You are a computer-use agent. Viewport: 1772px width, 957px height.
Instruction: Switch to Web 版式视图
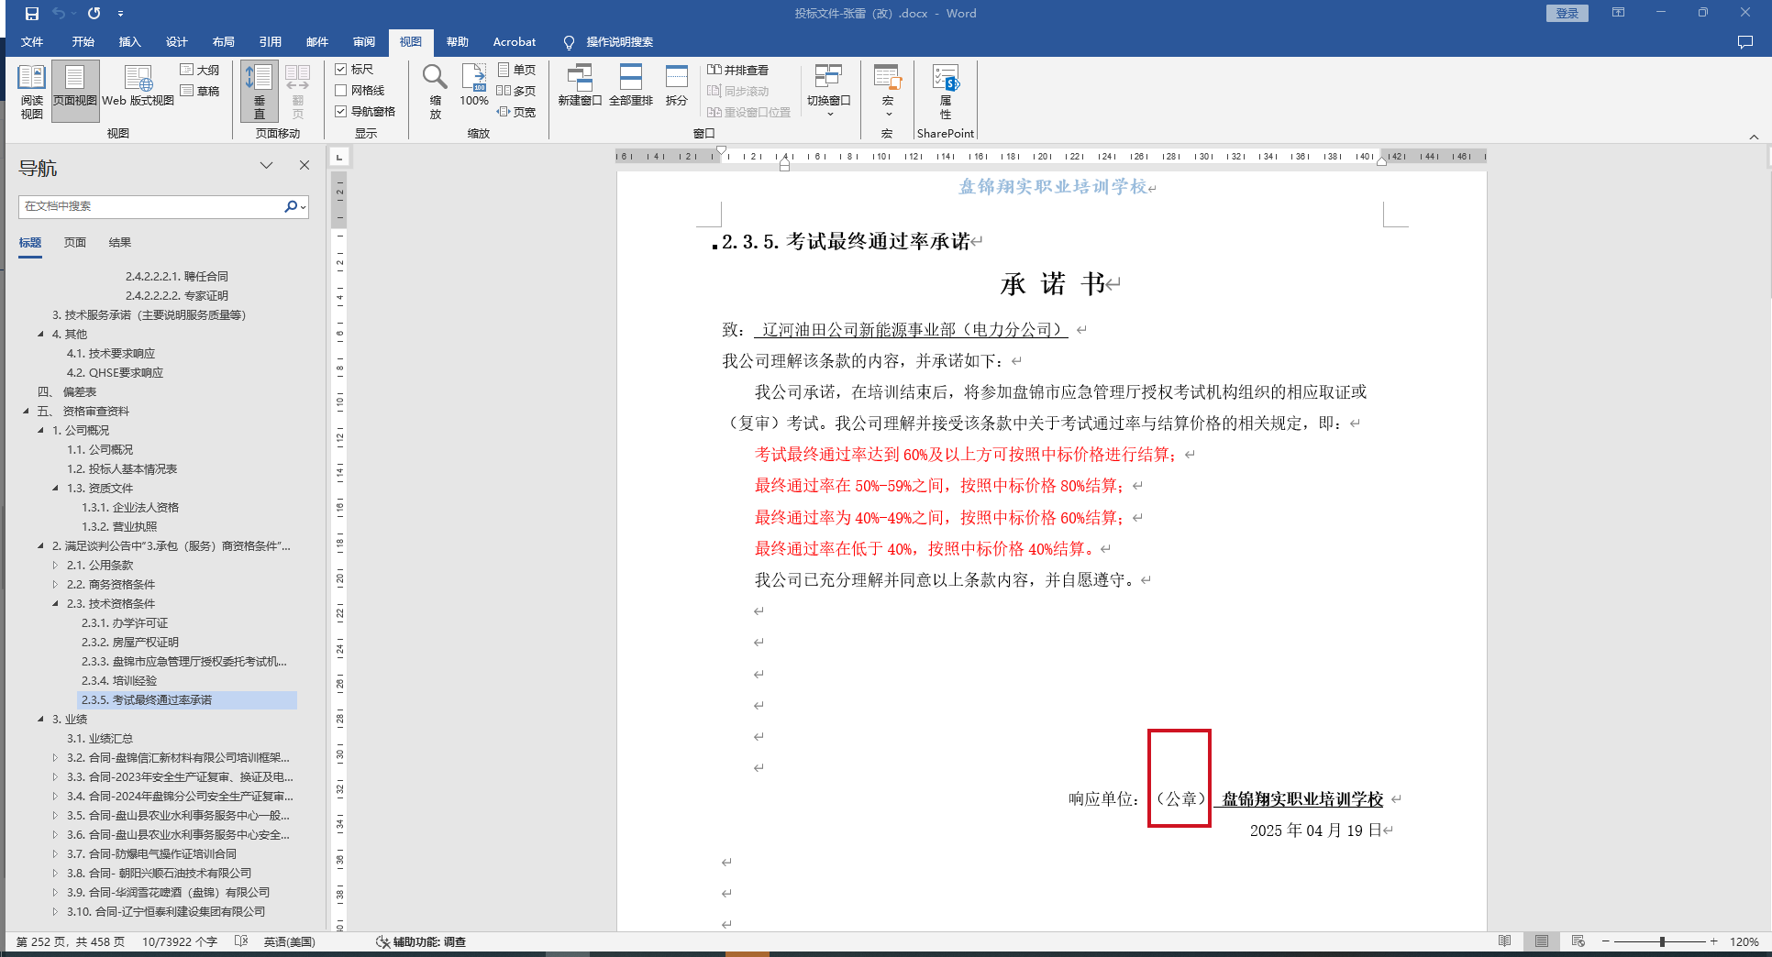pos(138,87)
